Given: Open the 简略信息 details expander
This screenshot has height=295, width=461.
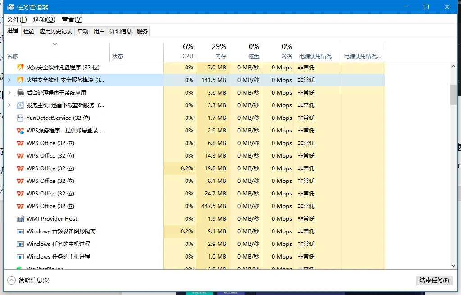Looking at the screenshot, I should click(x=11, y=280).
